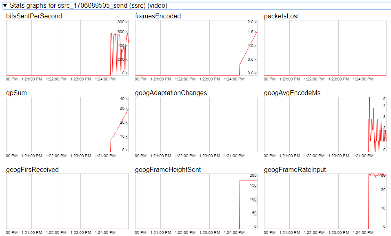This screenshot has width=391, height=236.
Task: Click the packetsLost title text
Action: [282, 16]
